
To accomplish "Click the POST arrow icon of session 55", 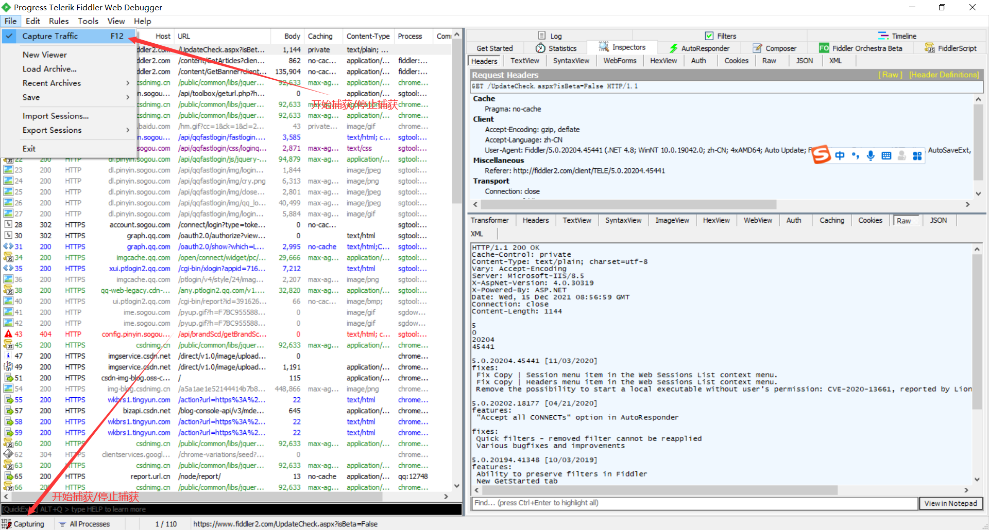I will click(x=8, y=399).
